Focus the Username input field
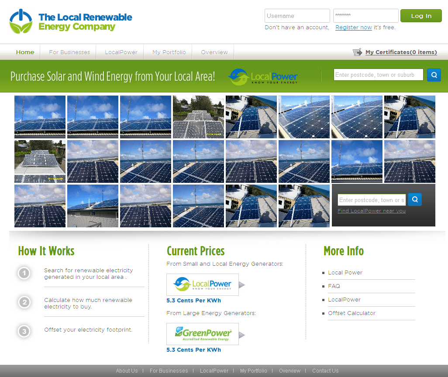Screen dimensions: 448x377 [x=297, y=16]
